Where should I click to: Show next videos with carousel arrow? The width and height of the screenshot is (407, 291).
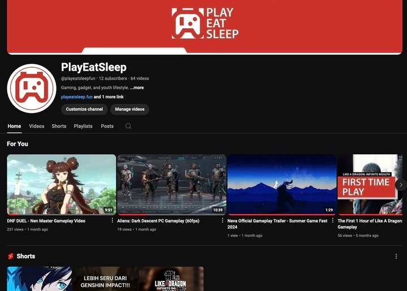401,185
